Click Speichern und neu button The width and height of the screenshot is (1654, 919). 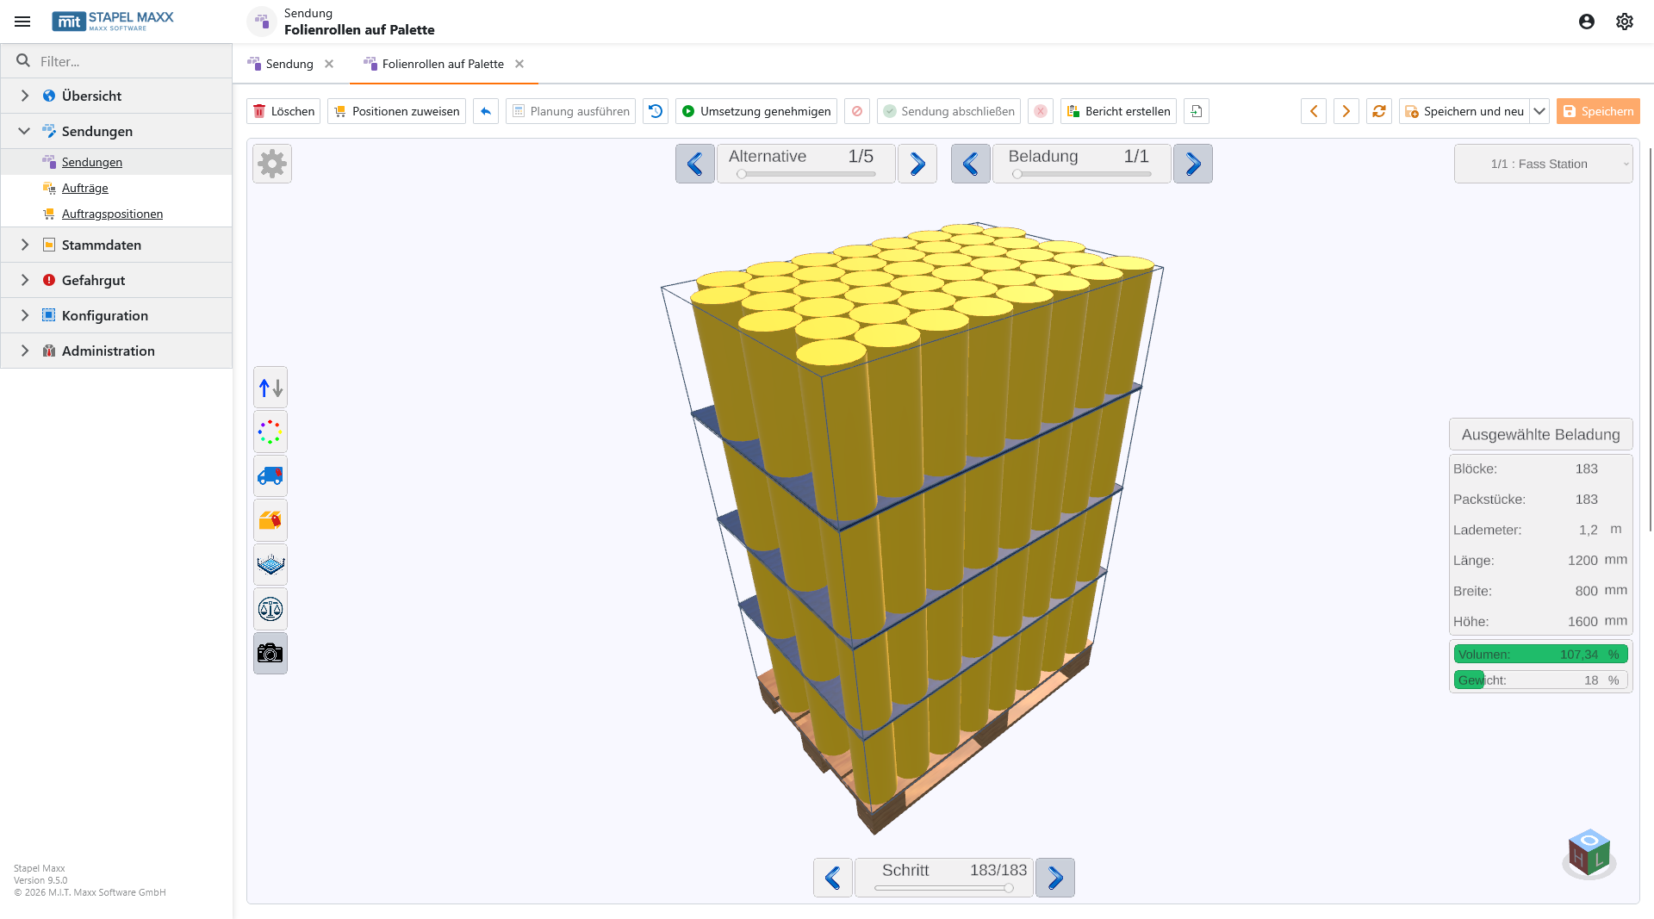(1464, 111)
